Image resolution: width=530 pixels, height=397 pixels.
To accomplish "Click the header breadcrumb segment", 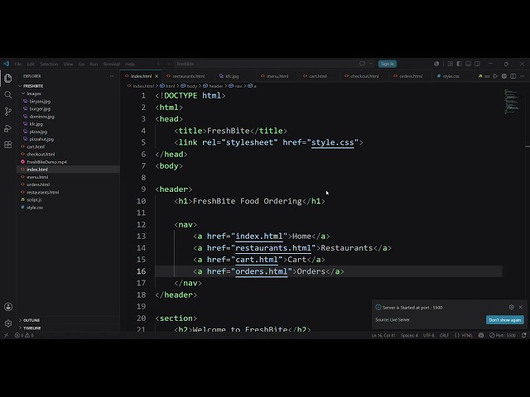I will [x=215, y=86].
